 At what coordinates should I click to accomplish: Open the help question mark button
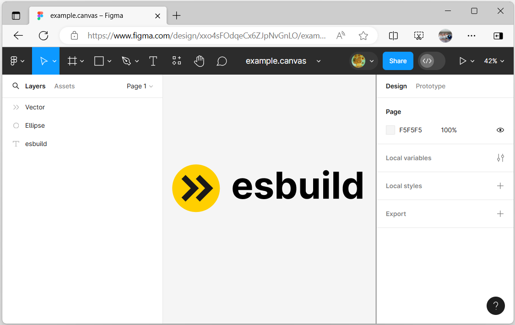pos(496,306)
